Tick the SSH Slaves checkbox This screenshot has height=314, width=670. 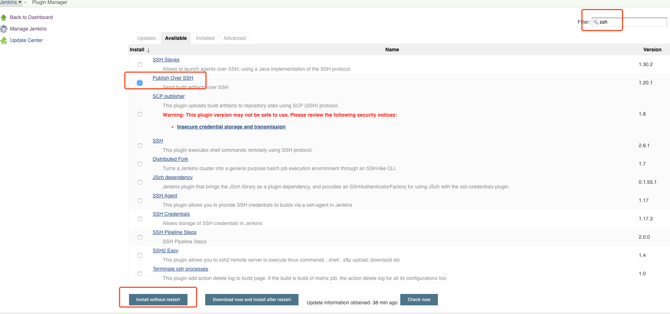pos(140,65)
